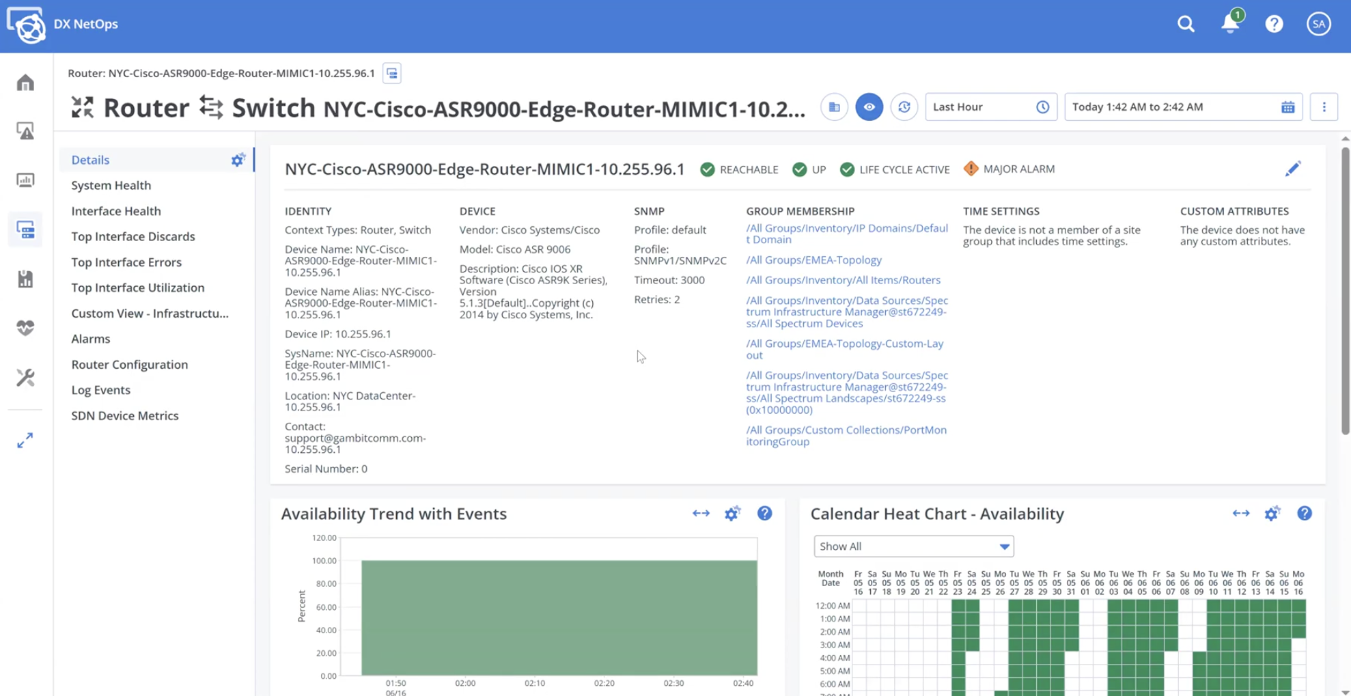This screenshot has width=1351, height=696.
Task: Open the wrench tools icon in sidebar
Action: 26,378
